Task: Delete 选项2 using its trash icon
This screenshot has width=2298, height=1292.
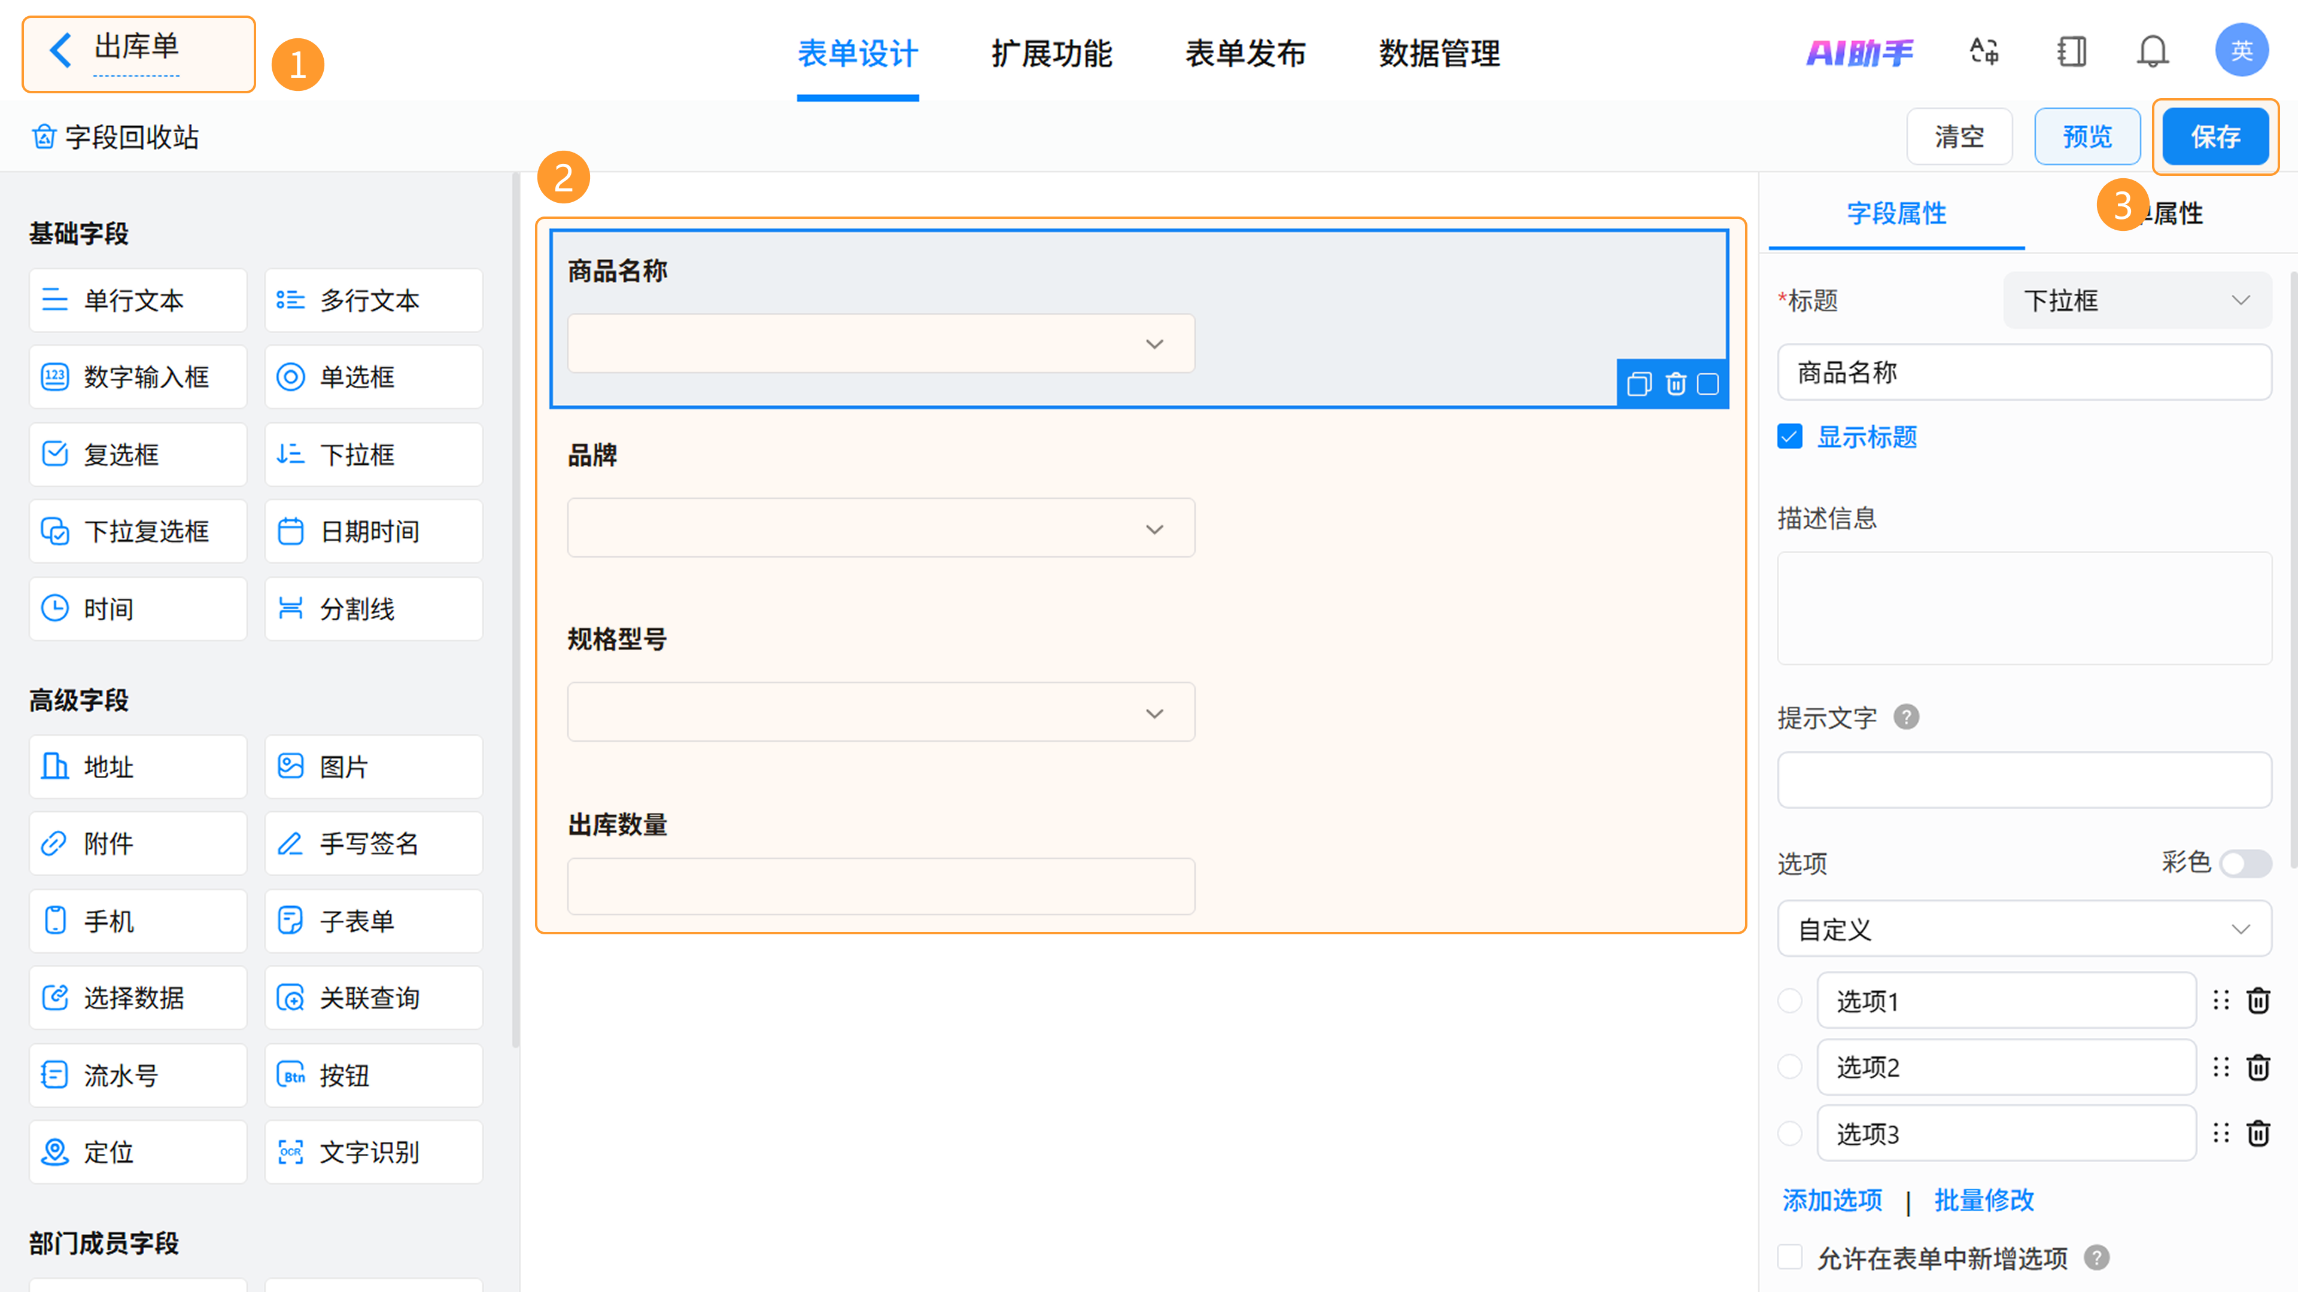Action: (x=2258, y=1067)
